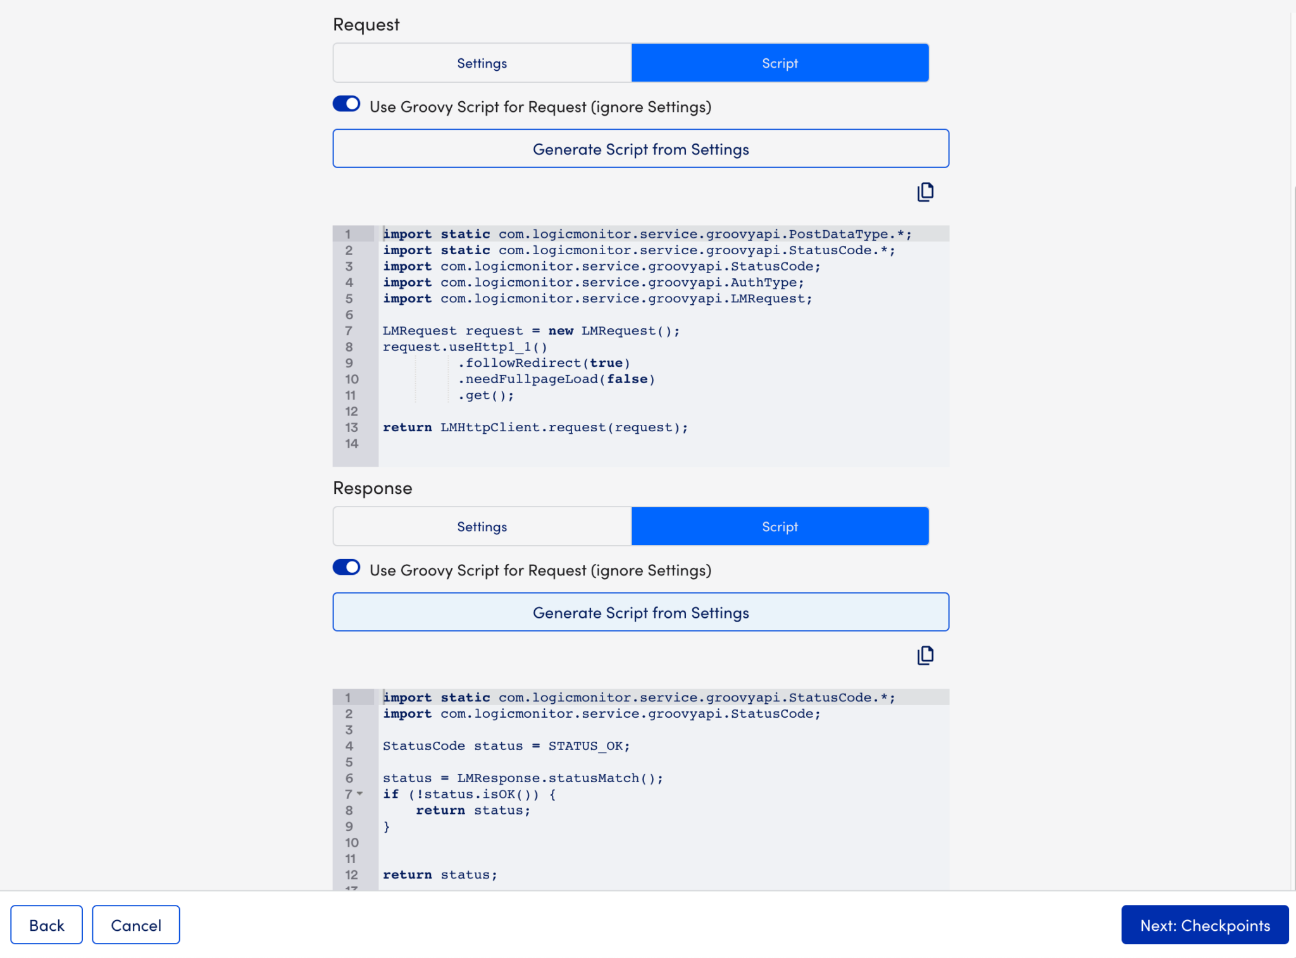Cancel the configuration wizard
1296x958 pixels.
[135, 924]
